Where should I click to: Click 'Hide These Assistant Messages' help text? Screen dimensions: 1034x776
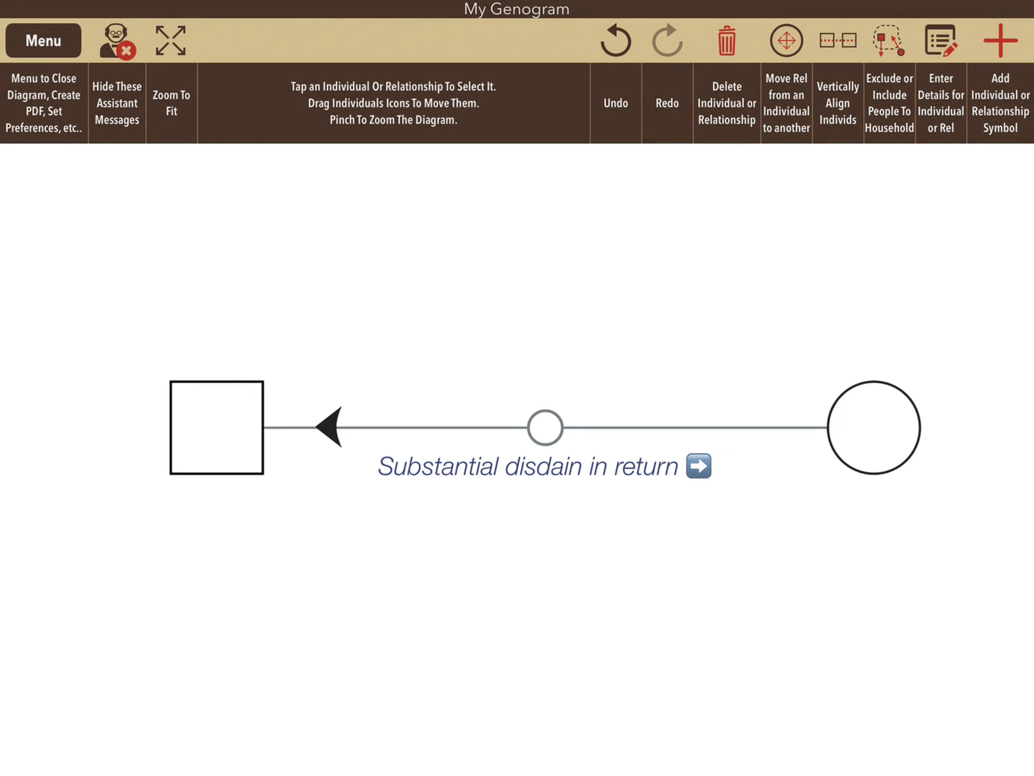tap(117, 103)
